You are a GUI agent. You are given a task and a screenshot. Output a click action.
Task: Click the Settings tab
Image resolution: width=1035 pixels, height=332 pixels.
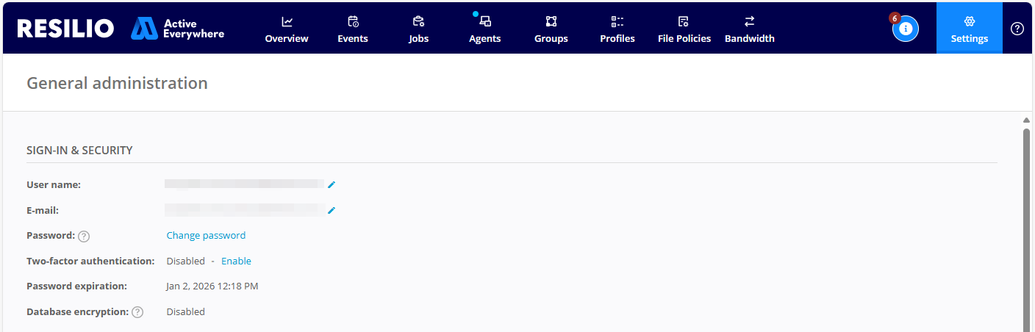pos(969,29)
